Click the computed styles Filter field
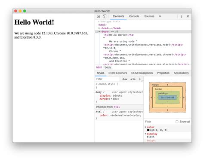 tap(159, 122)
